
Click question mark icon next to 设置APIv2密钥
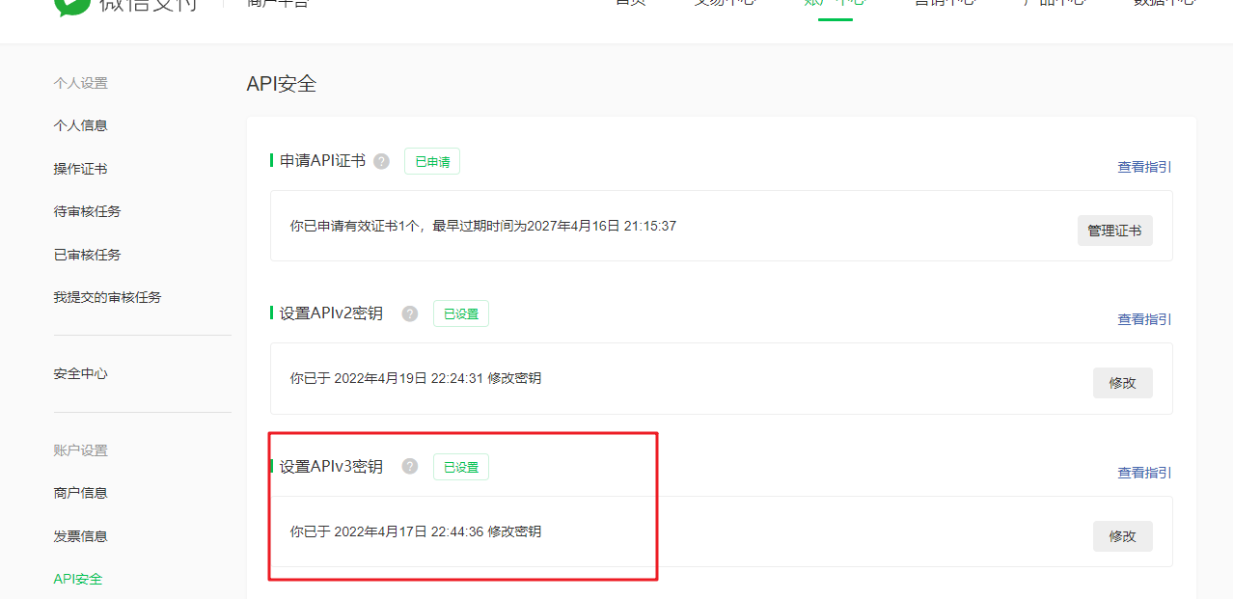click(410, 313)
